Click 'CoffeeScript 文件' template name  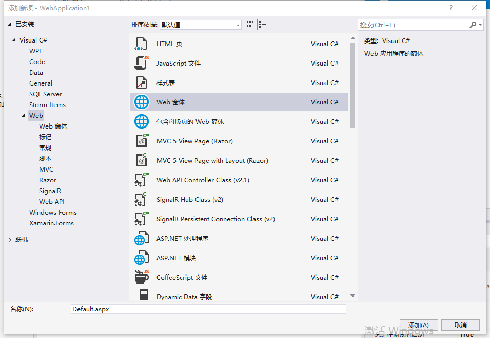pos(182,277)
